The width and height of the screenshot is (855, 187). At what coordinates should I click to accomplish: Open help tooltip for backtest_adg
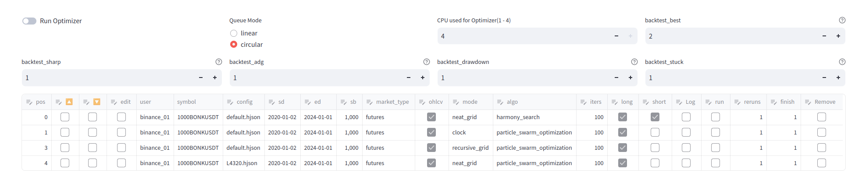coord(426,62)
